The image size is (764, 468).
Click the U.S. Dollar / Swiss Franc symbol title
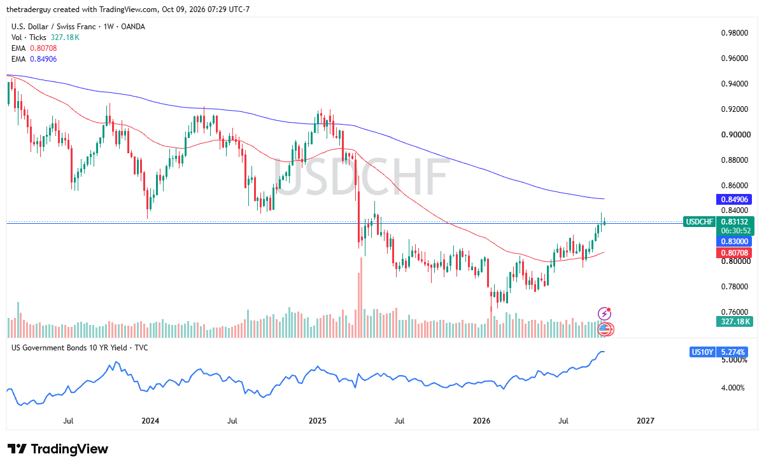coord(78,27)
